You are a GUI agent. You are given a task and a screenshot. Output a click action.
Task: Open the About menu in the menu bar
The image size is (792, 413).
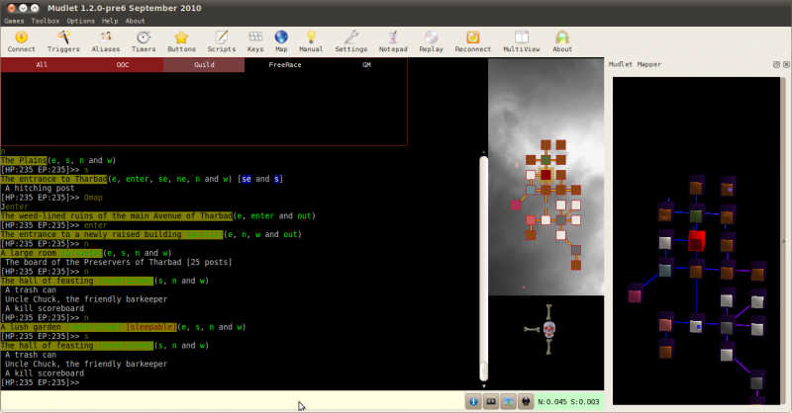pyautogui.click(x=135, y=21)
